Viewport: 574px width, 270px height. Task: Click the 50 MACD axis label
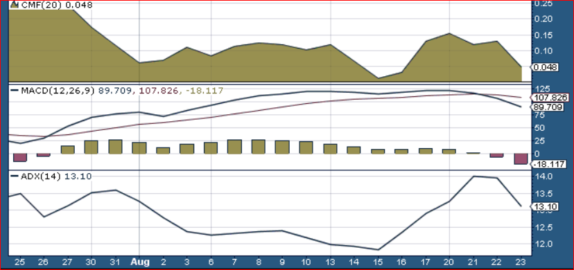pos(539,128)
